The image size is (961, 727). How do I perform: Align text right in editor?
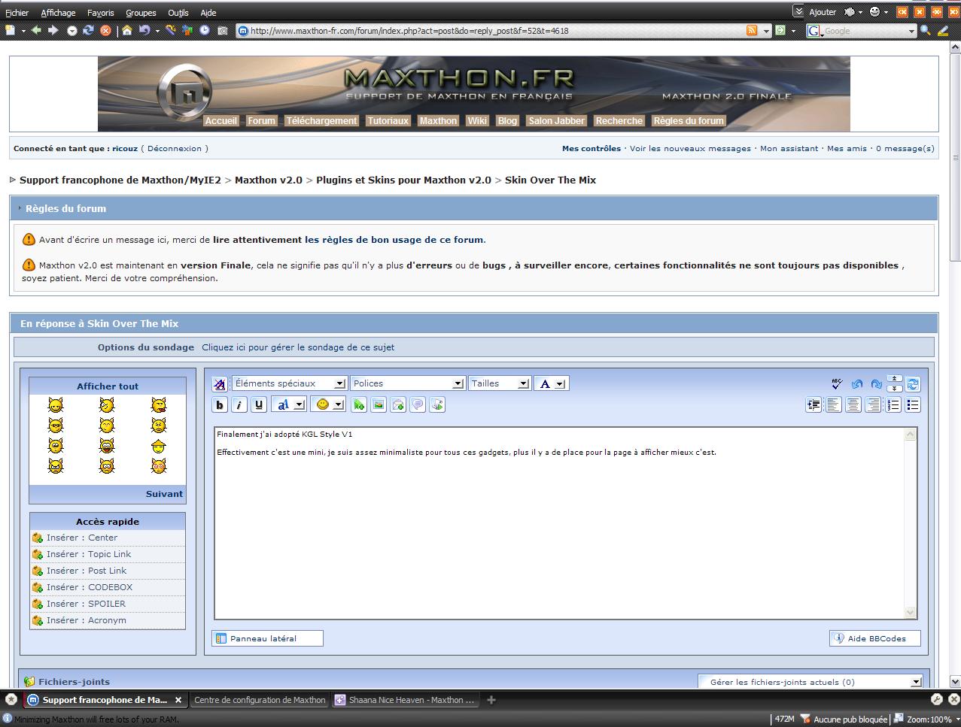pos(873,404)
